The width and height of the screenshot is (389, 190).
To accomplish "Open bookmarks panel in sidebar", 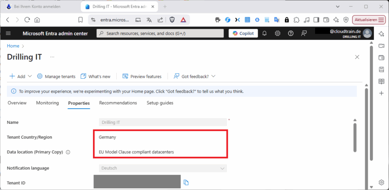I will 381,70.
